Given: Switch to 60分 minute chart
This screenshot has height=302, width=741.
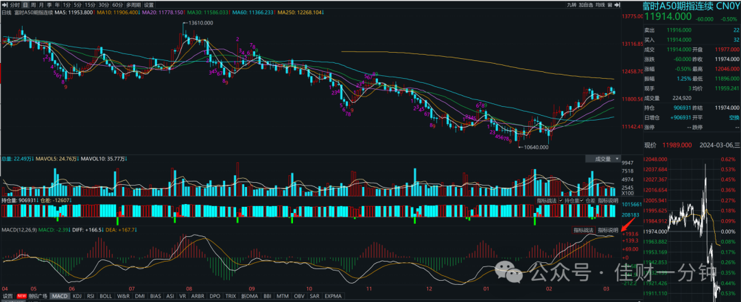Looking at the screenshot, I should (x=118, y=5).
